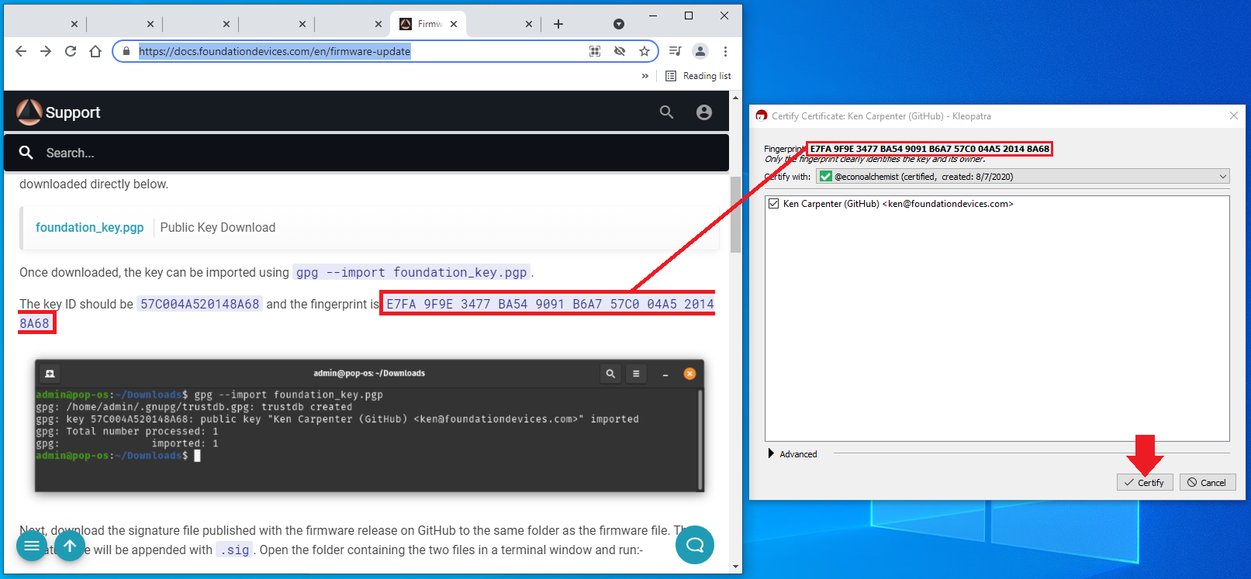1251x579 pixels.
Task: Open the browser home page
Action: coord(95,51)
